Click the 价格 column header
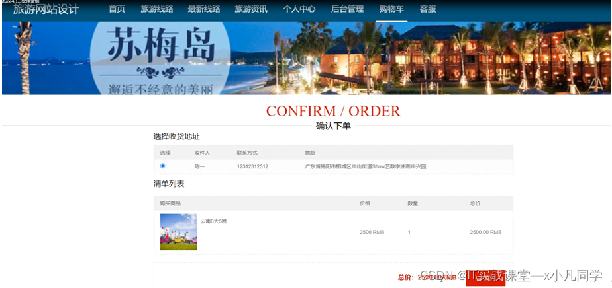 (x=365, y=203)
